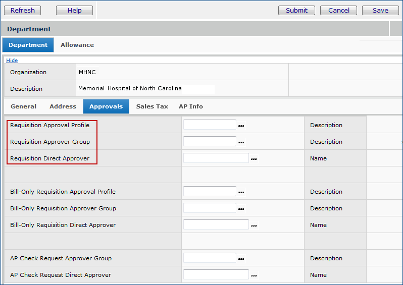The width and height of the screenshot is (403, 285).
Task: Open lookup for AP Check Request Approver Group
Action: pos(241,259)
